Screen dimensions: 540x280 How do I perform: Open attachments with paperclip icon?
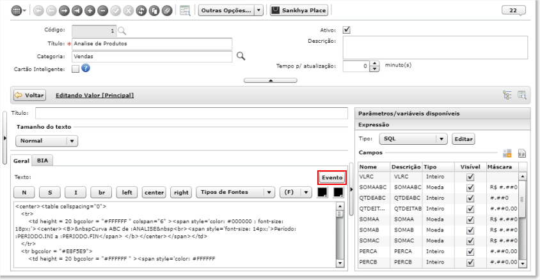pos(167,11)
